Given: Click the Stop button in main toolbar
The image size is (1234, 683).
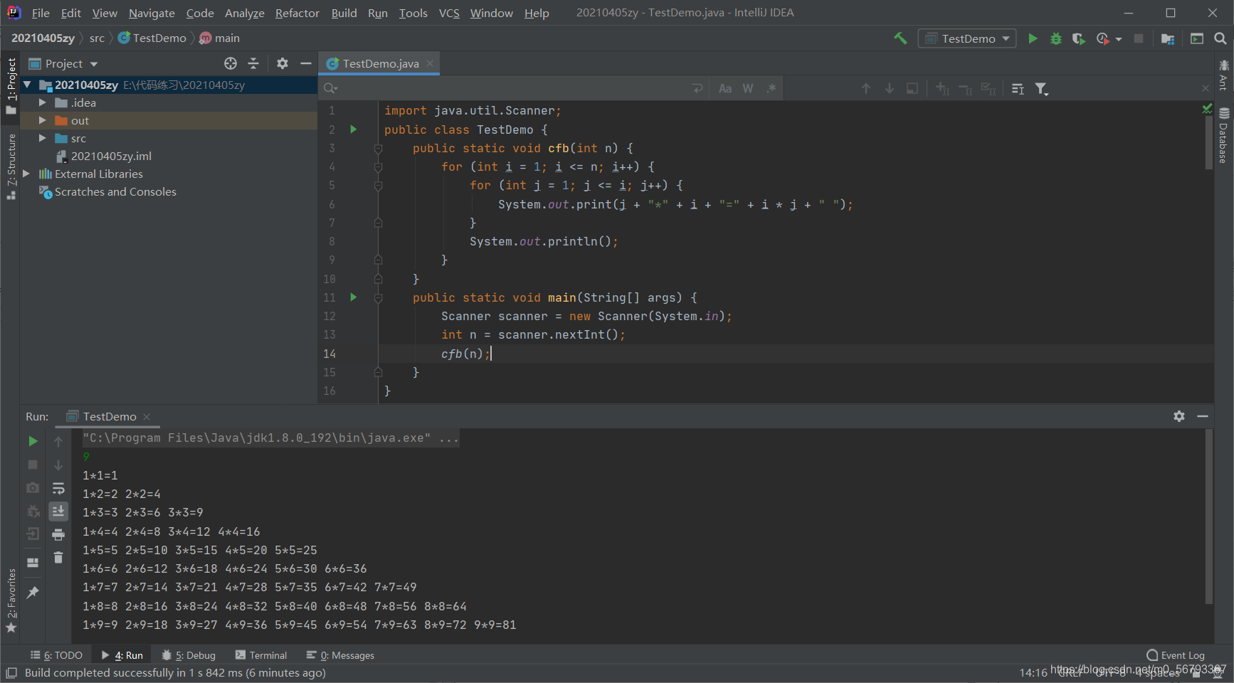Looking at the screenshot, I should point(1139,38).
